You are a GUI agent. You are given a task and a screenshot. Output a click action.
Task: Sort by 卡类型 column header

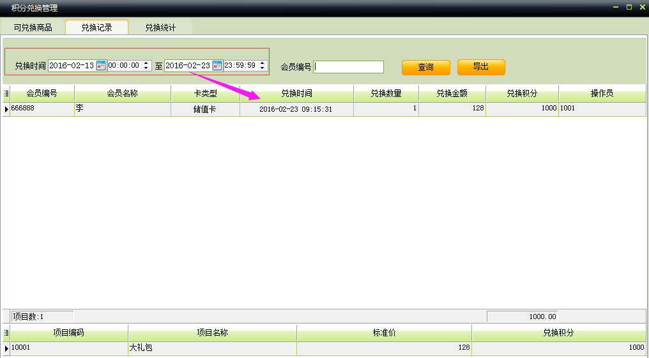(x=205, y=94)
